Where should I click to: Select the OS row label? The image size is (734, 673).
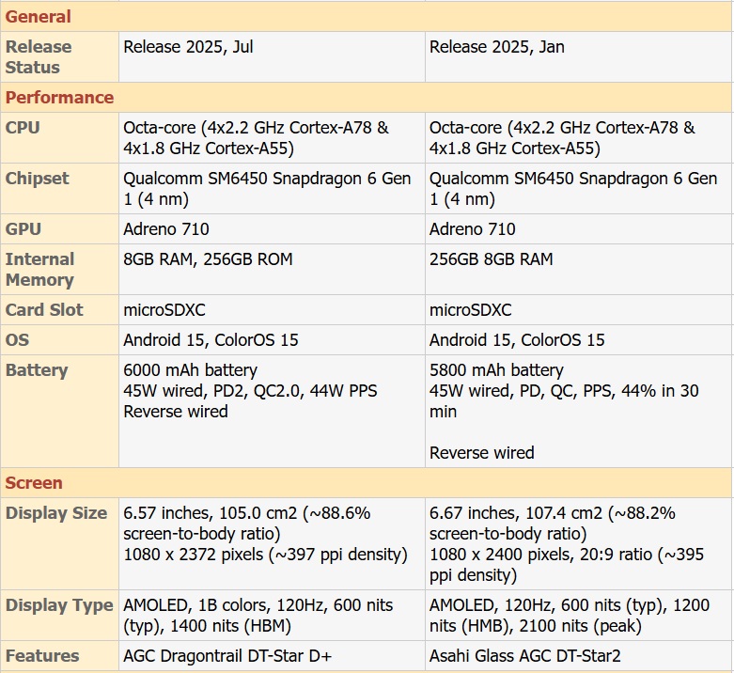pos(60,339)
